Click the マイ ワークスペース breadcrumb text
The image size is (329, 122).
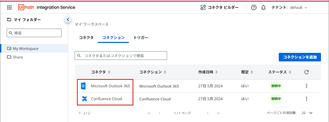tap(92, 24)
